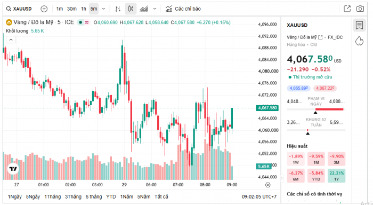Switch to the 30m timeframe
This screenshot has width=373, height=205.
point(71,9)
